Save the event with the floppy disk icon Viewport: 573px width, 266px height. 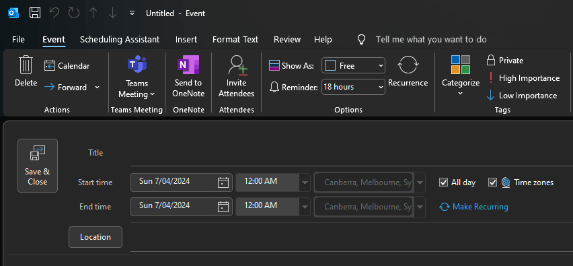point(35,13)
